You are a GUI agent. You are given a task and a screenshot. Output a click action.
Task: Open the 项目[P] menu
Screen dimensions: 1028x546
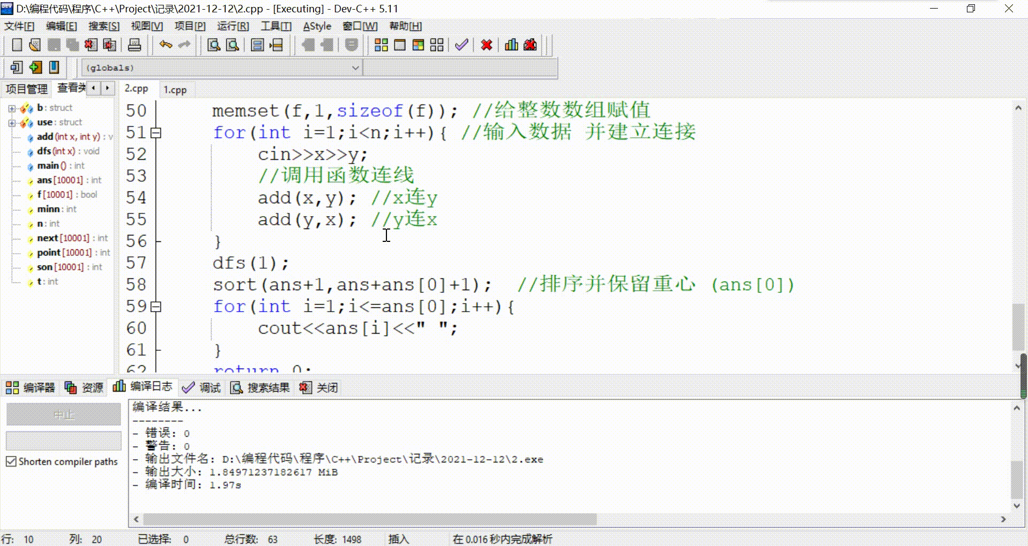click(x=190, y=26)
